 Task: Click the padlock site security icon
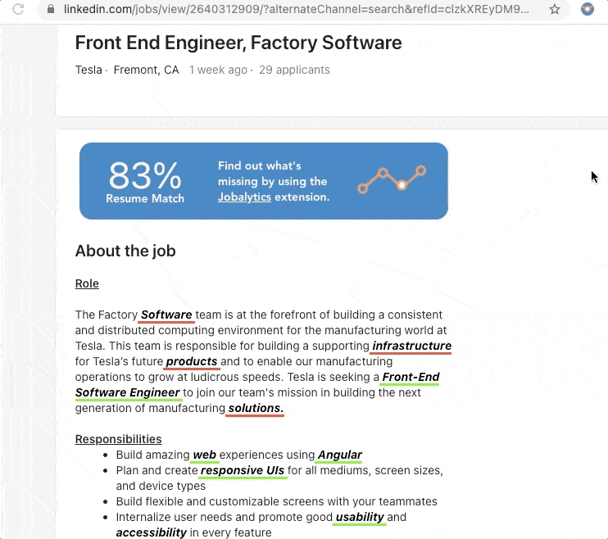(x=51, y=9)
